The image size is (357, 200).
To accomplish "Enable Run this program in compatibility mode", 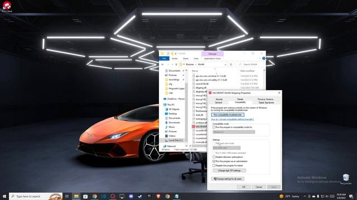I will [x=214, y=127].
